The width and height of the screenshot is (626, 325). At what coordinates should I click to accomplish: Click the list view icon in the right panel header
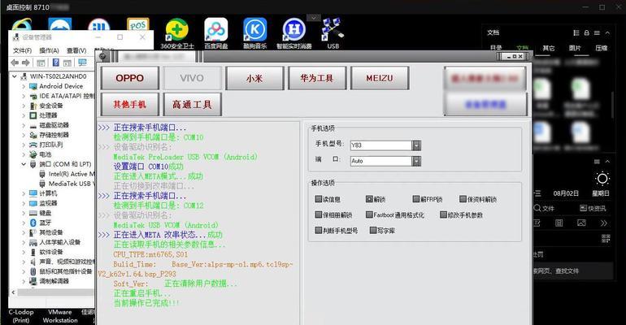(x=576, y=32)
